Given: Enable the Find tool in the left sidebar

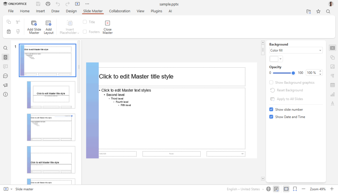Looking at the screenshot, I should [x=5, y=48].
